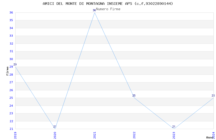216x140 pixels.
Task: Click the y-axis tick value 32
Action: coord(11,44)
